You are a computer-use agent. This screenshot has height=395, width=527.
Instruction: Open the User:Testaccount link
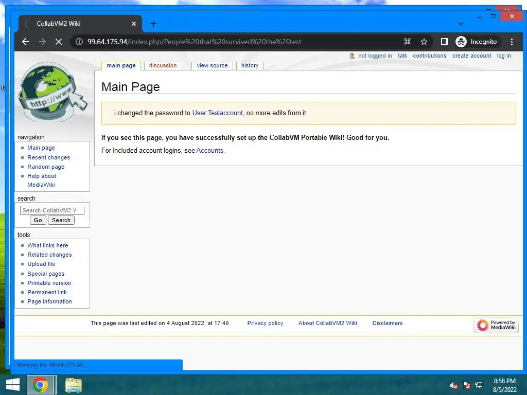click(218, 113)
